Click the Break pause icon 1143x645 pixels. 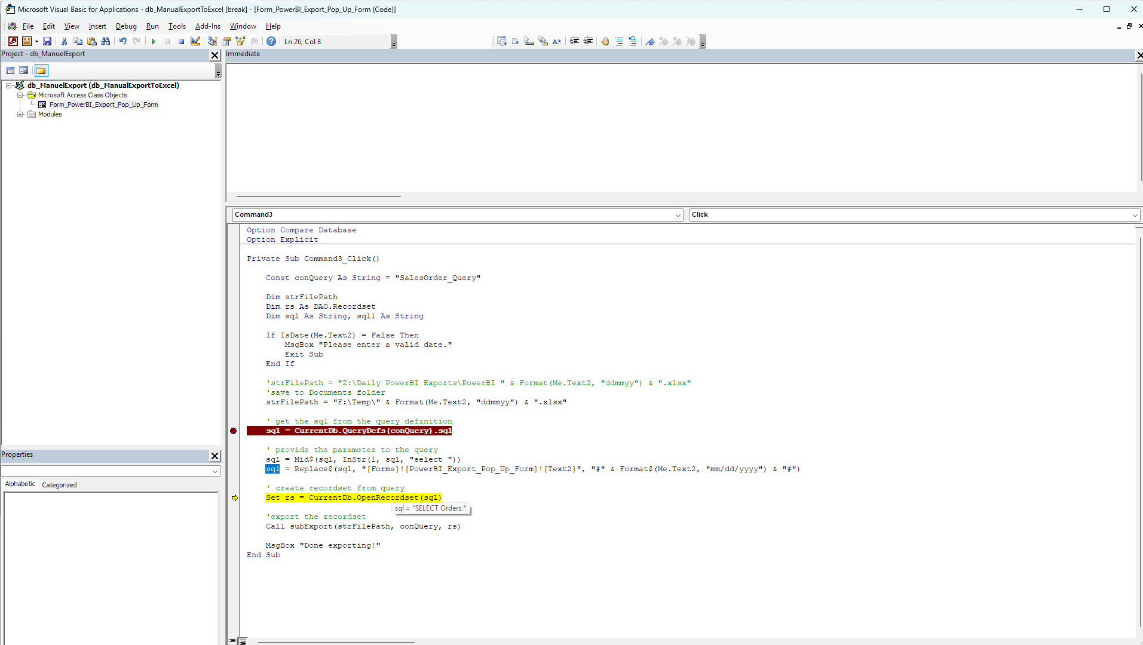coord(167,41)
